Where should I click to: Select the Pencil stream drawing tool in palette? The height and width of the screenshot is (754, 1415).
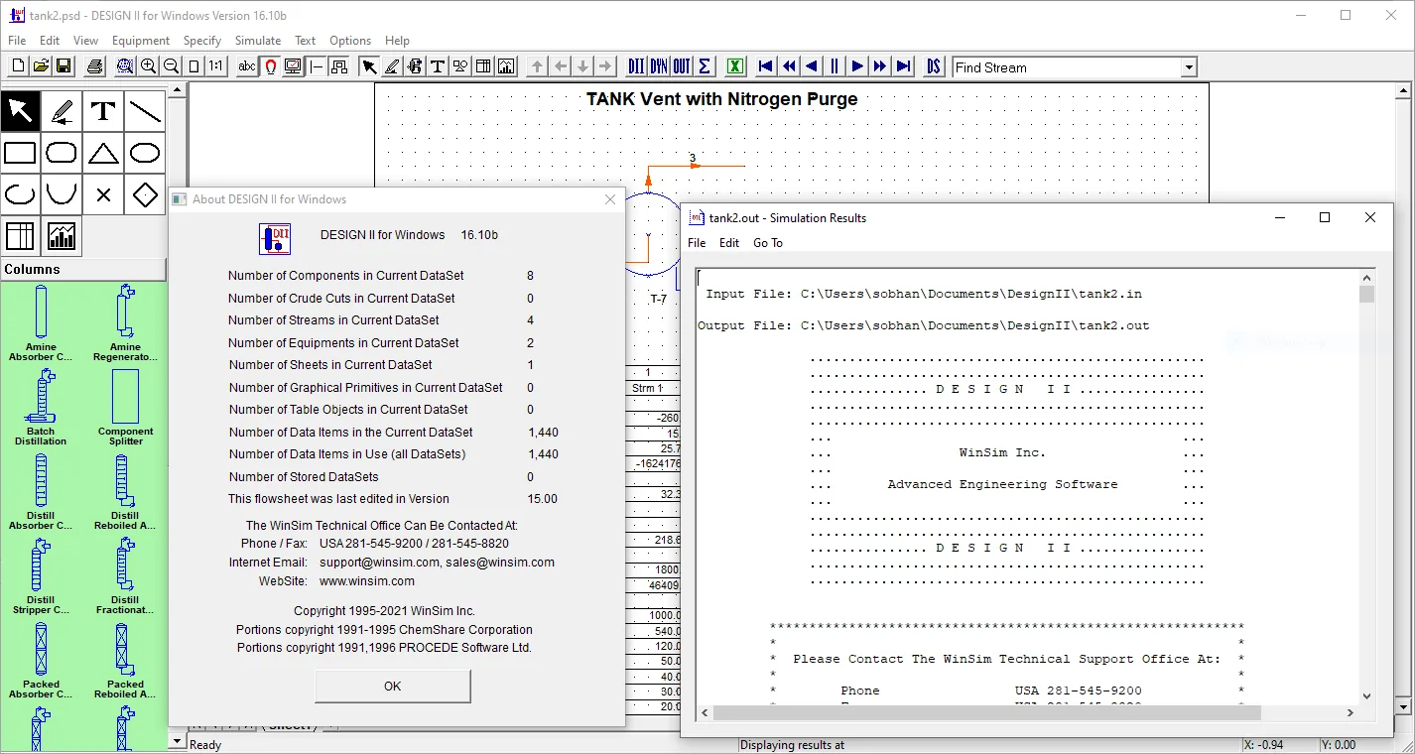click(62, 111)
